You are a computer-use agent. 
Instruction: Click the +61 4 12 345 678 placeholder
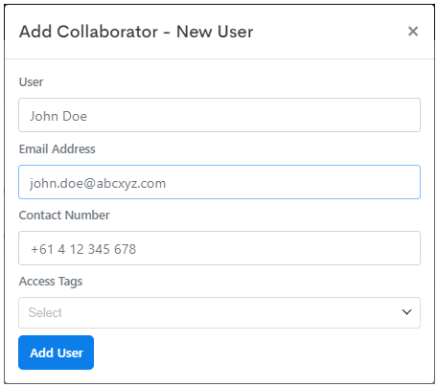83,249
